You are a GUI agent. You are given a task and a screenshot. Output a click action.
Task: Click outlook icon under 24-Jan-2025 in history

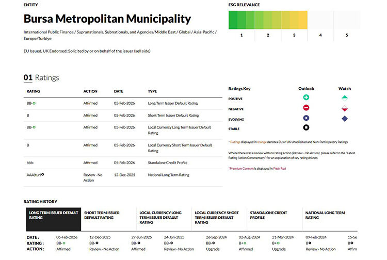coord(171,243)
